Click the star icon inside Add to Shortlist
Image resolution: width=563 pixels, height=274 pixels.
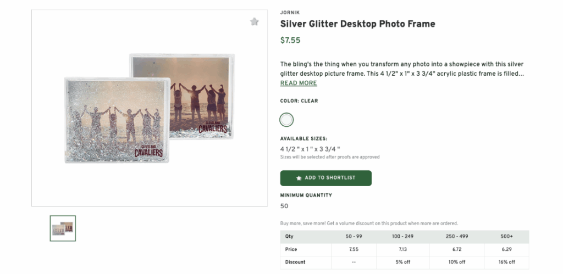(x=299, y=178)
